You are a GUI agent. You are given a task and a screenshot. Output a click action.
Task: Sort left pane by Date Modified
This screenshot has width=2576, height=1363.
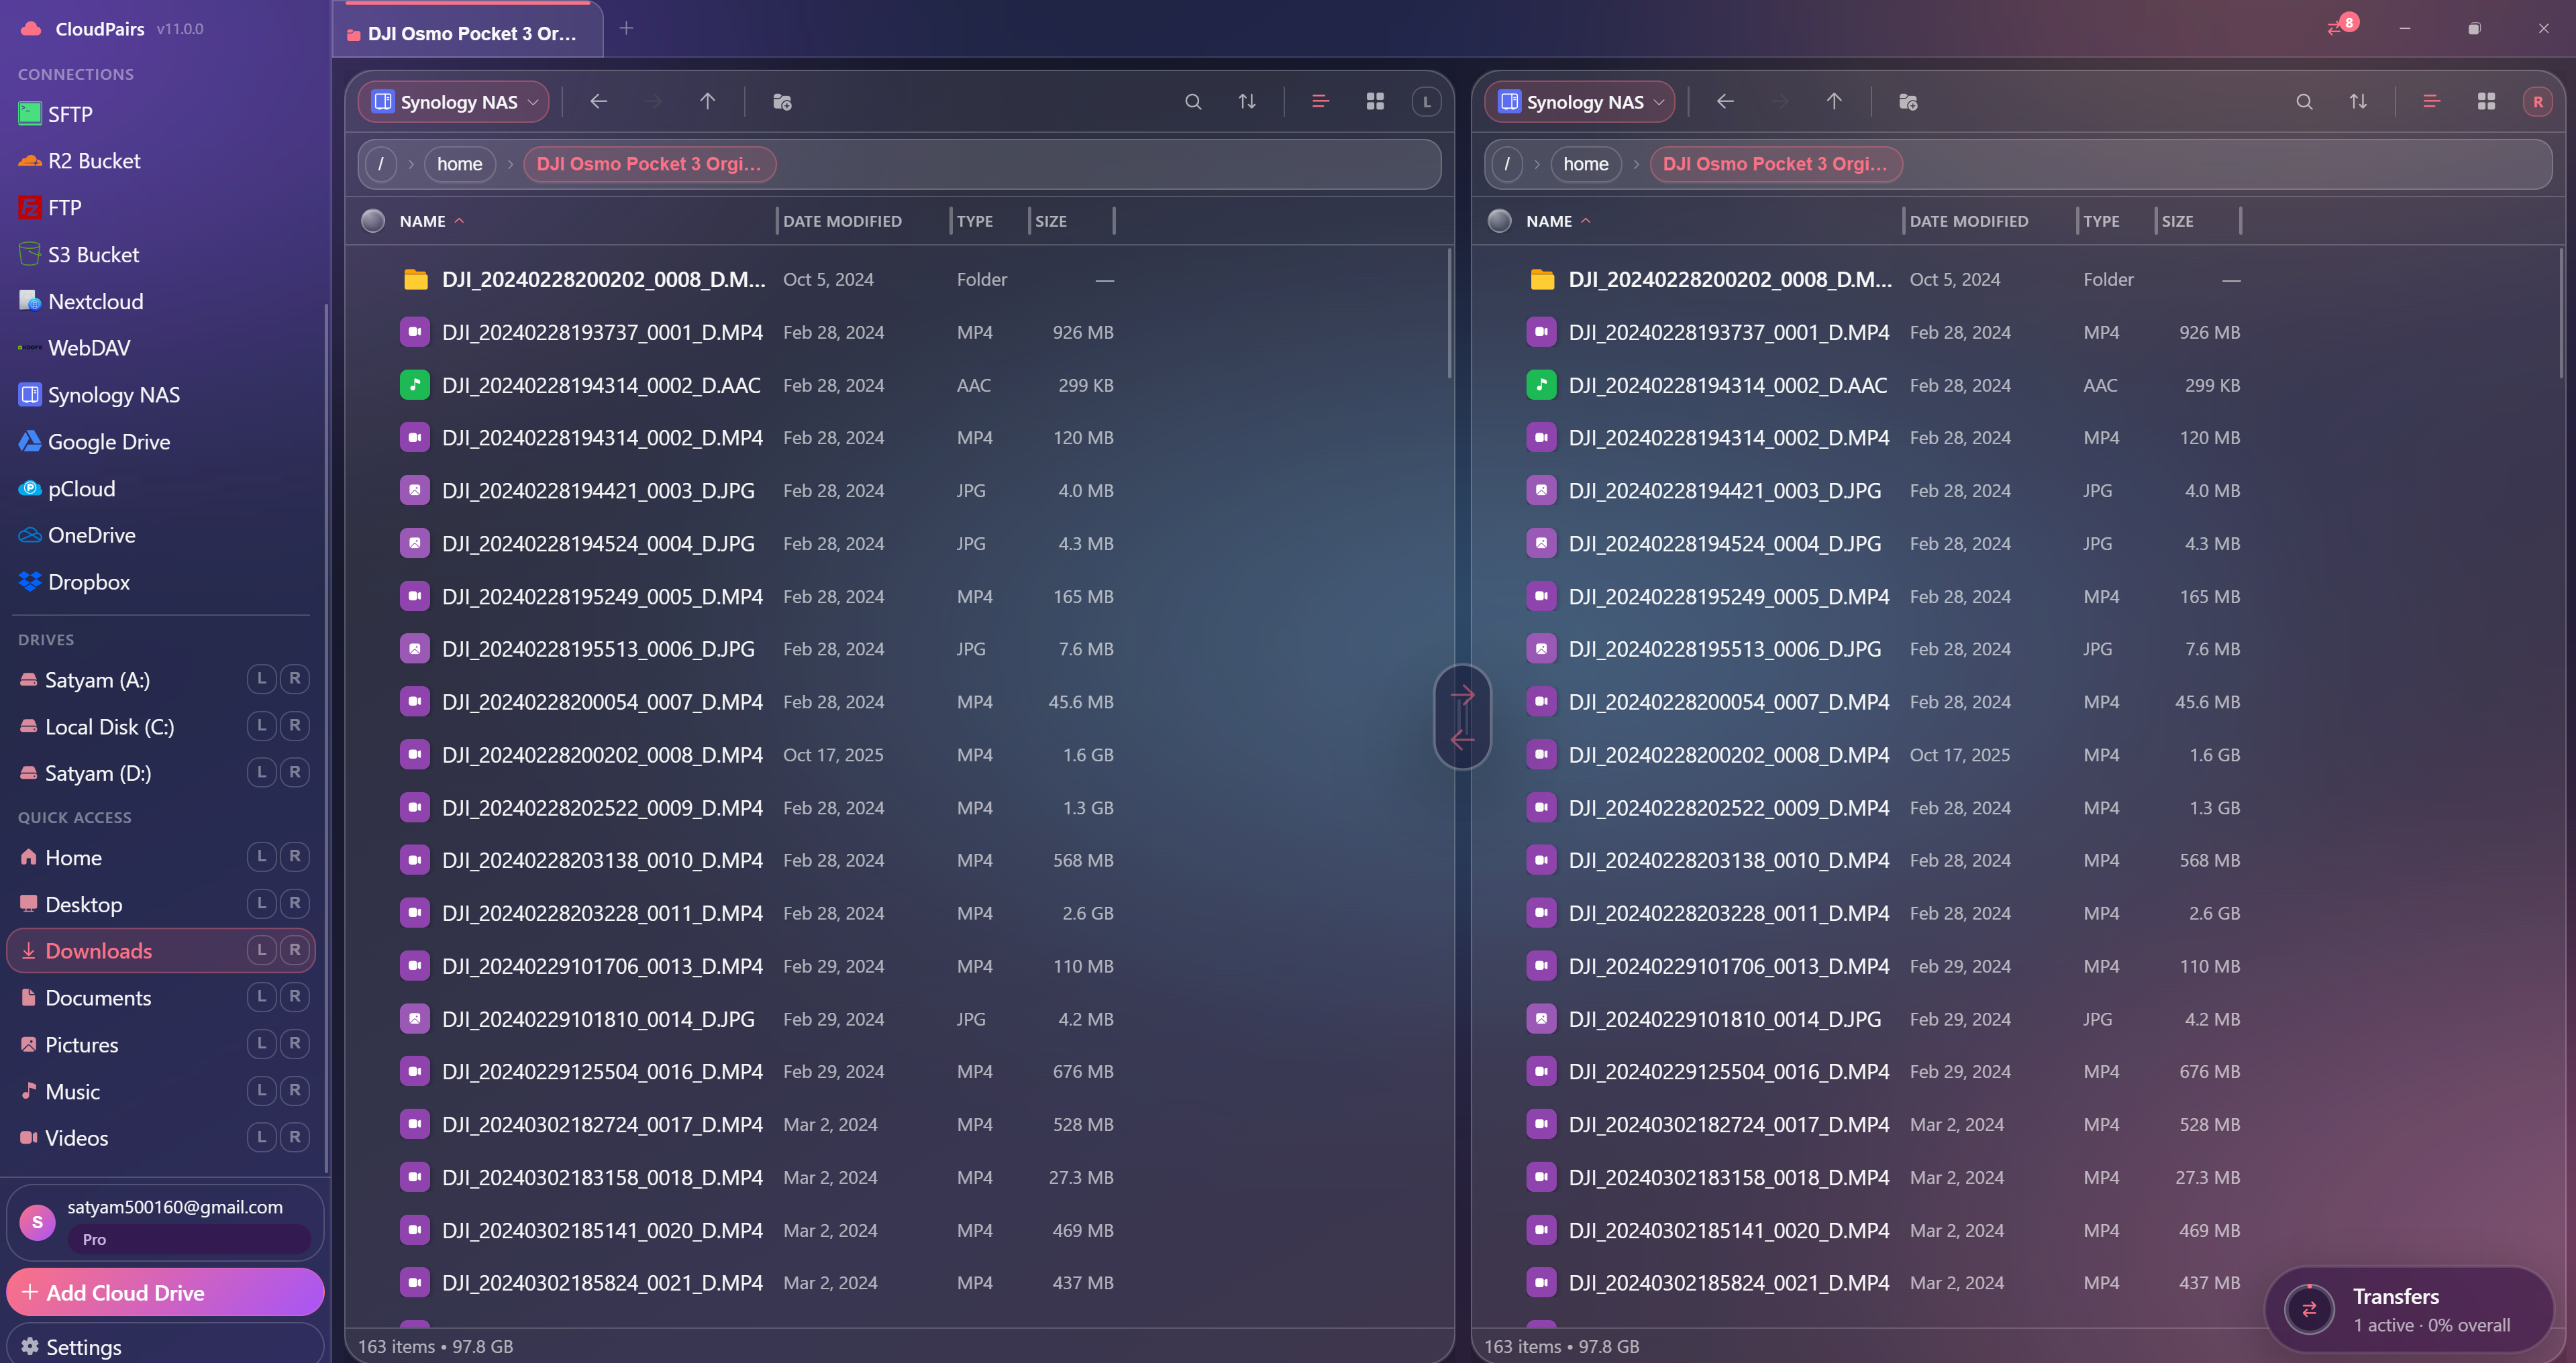point(842,221)
